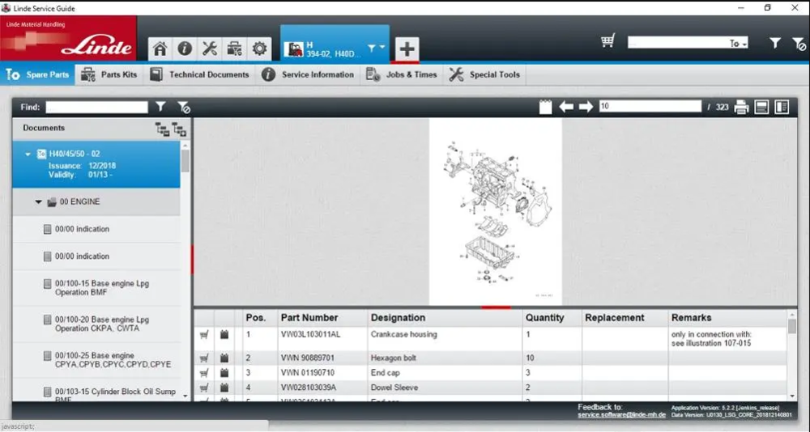Click the page number input field
Viewport: 810px width, 432px height.
pyautogui.click(x=650, y=107)
